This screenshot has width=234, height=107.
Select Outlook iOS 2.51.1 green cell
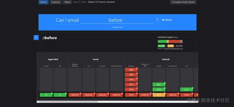187,90
